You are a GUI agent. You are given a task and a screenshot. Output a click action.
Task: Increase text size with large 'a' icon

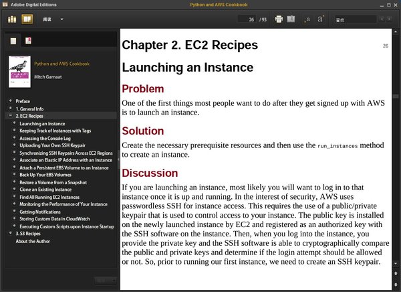[x=320, y=19]
